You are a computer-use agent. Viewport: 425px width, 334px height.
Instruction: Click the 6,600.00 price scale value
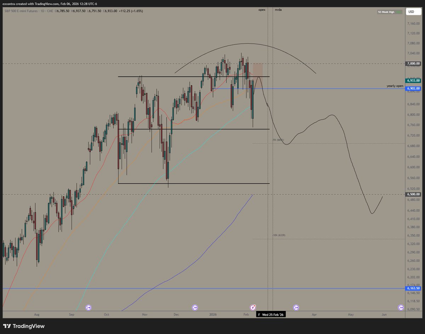[x=413, y=167]
